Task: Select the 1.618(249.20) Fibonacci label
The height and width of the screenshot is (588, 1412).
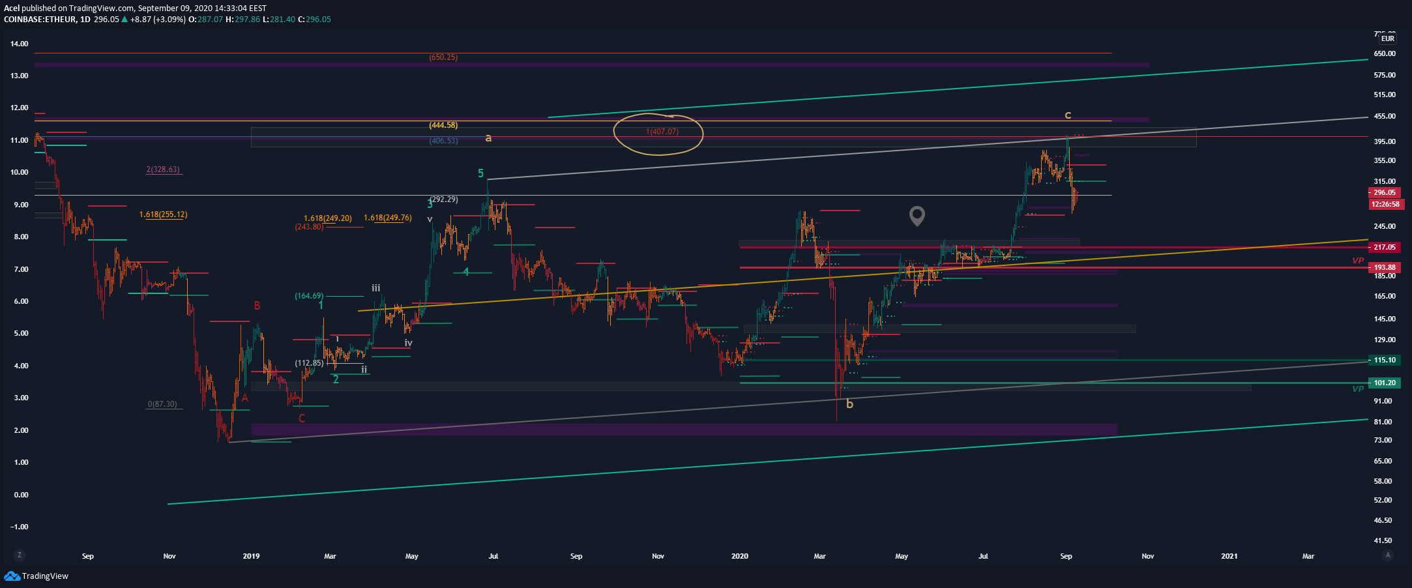Action: coord(328,218)
